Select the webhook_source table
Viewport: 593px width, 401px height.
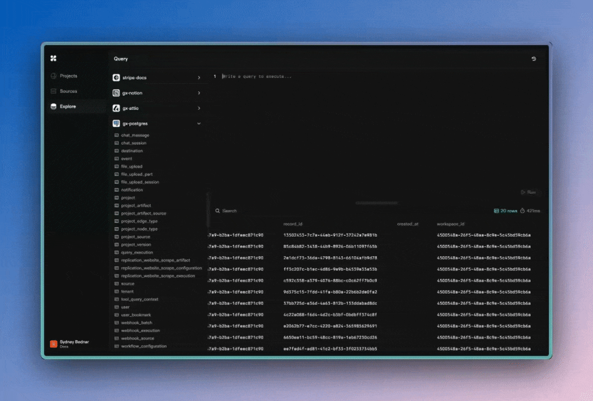[138, 338]
